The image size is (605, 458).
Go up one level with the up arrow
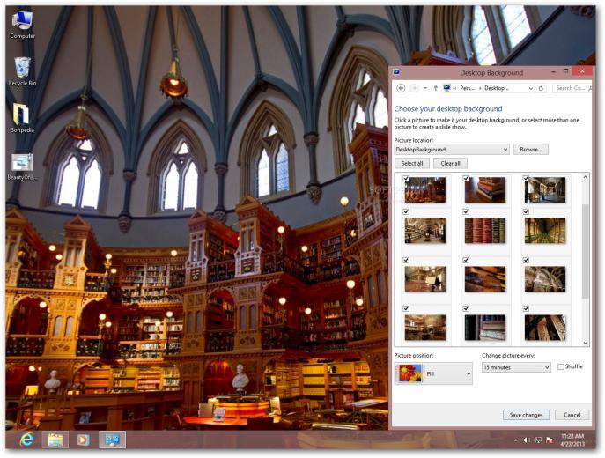pos(435,88)
